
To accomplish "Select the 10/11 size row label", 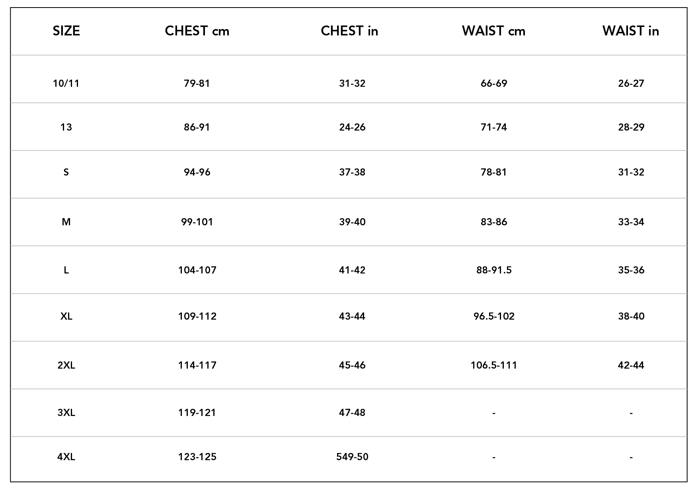I will click(x=66, y=83).
